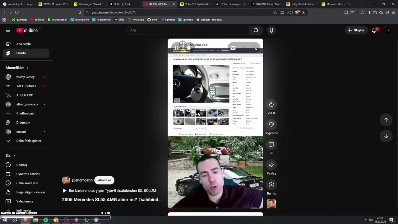
Task: Open the Oluştur create button
Action: 356,30
